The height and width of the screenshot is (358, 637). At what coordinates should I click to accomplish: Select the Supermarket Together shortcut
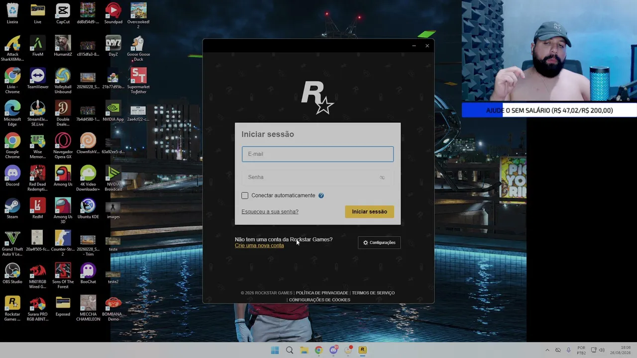138,81
